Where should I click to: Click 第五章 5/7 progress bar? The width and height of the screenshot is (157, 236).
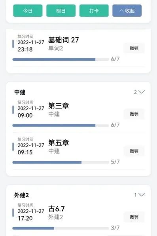[x=61, y=162]
